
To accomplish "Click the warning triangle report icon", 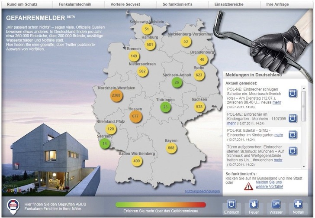I will click(x=248, y=186).
